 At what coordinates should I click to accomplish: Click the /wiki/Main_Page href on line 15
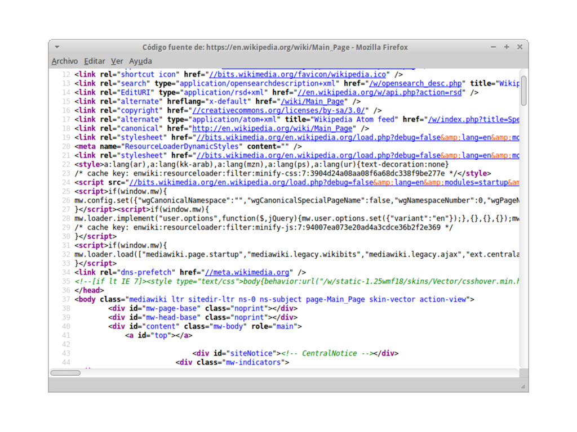(x=312, y=101)
